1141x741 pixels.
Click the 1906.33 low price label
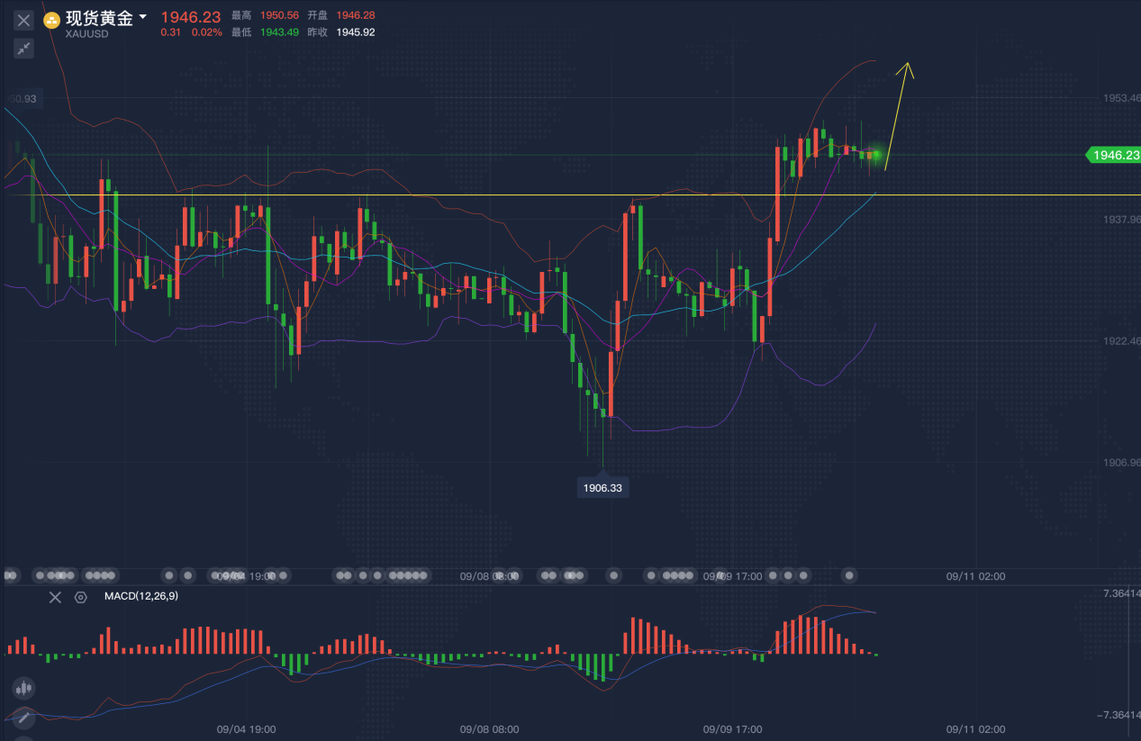click(x=602, y=488)
